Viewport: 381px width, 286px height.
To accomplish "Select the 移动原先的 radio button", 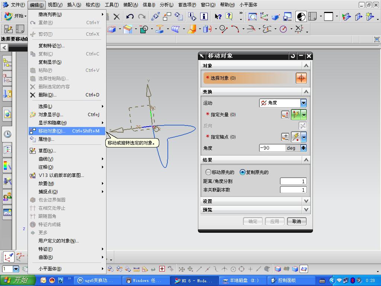I will pos(208,172).
